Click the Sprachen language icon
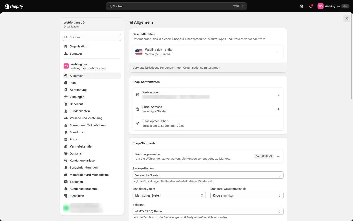 click(66, 182)
